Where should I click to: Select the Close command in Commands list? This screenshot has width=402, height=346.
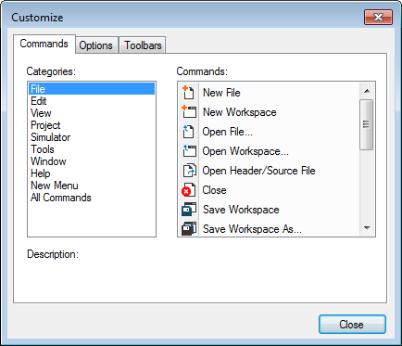coord(214,190)
